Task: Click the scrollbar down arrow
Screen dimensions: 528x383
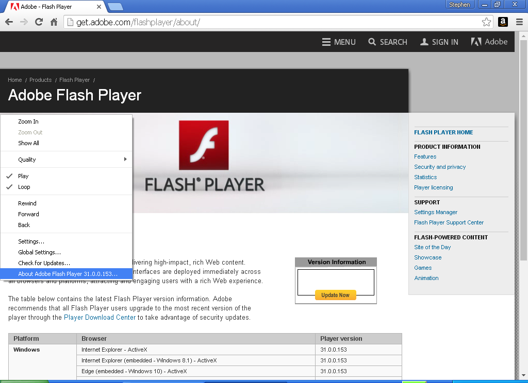Action: 523,375
